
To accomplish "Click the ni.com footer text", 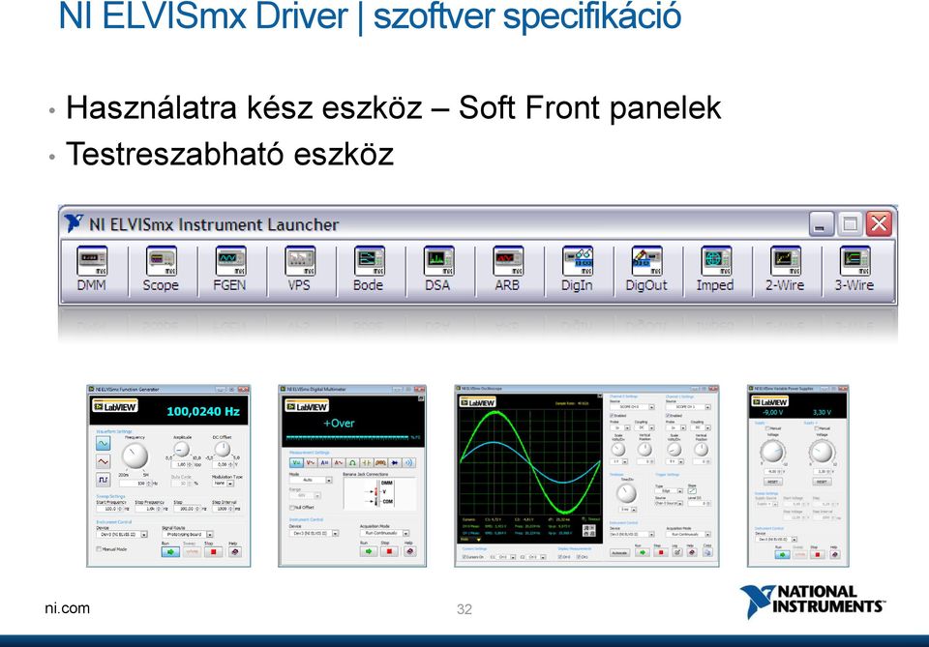I will [x=68, y=608].
